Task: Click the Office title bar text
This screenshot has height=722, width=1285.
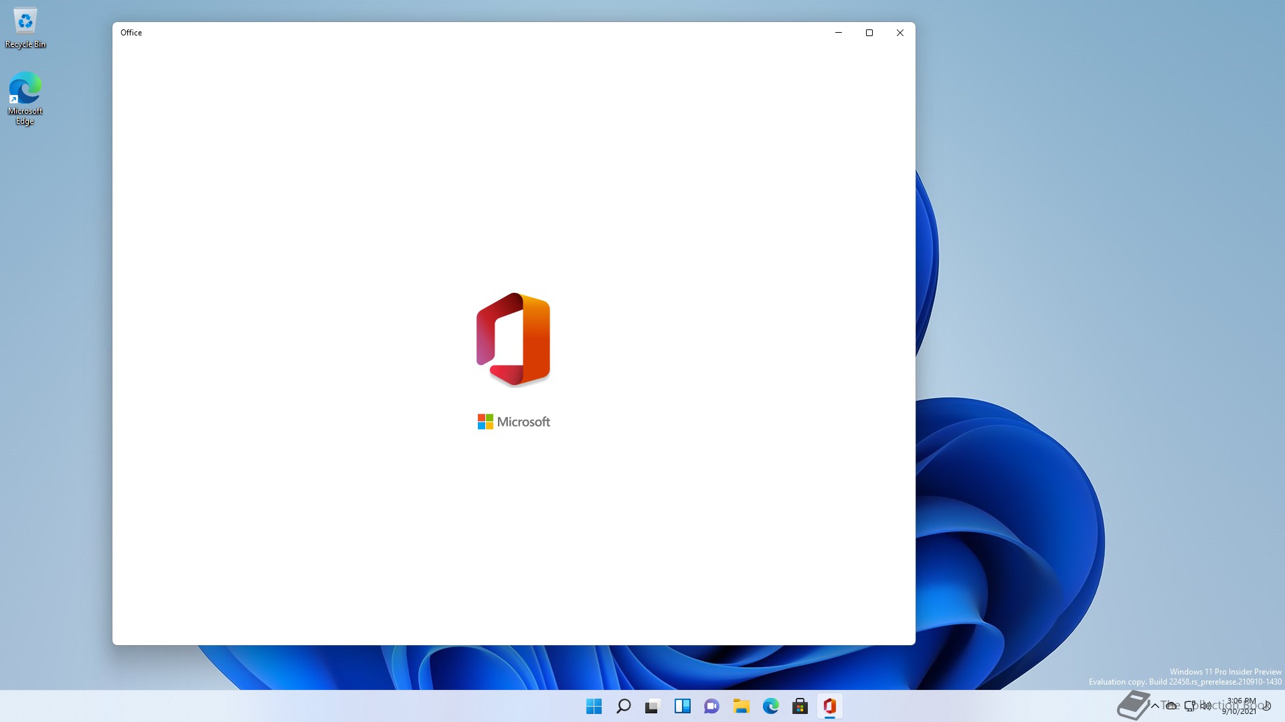Action: pos(131,33)
